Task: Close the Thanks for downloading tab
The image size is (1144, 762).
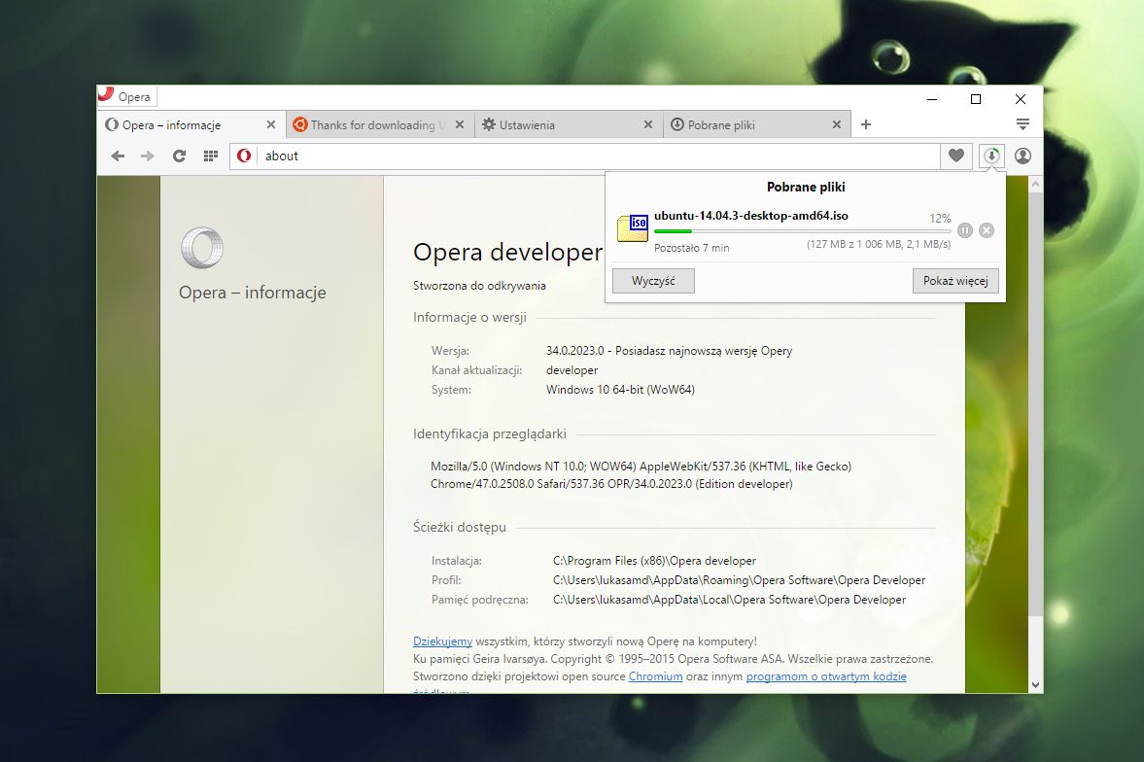Action: 460,125
